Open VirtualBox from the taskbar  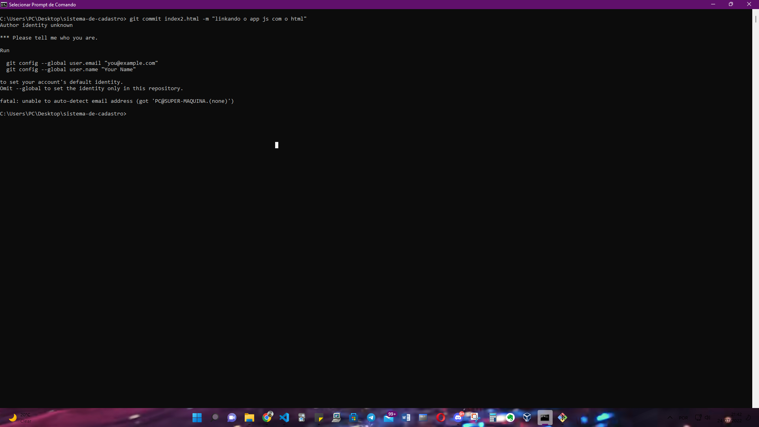coord(527,418)
